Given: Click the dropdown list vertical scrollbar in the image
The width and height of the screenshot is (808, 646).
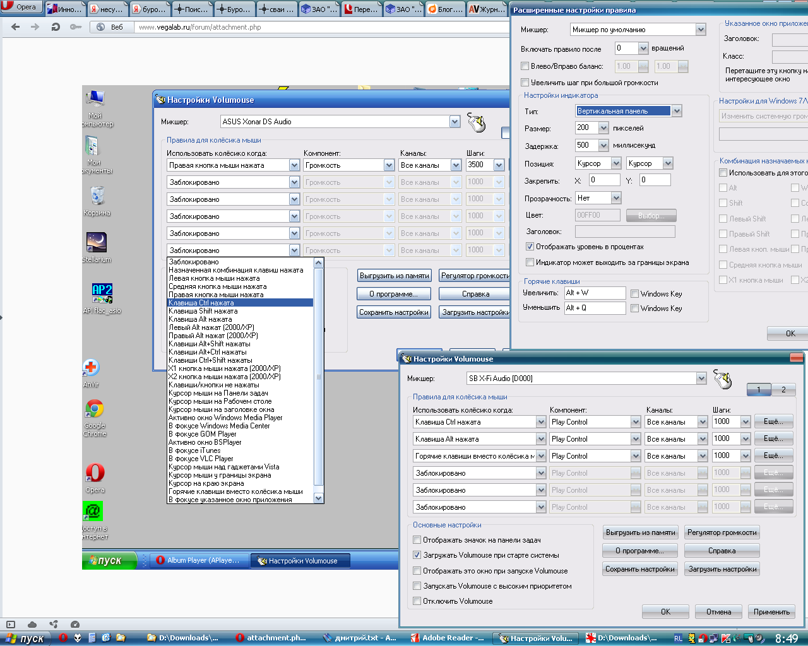Looking at the screenshot, I should pos(319,380).
